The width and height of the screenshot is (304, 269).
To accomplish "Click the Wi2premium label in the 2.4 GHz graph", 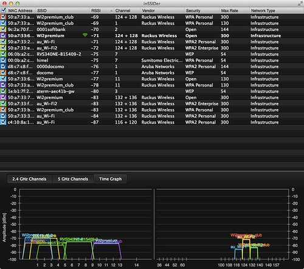I will [106, 241].
